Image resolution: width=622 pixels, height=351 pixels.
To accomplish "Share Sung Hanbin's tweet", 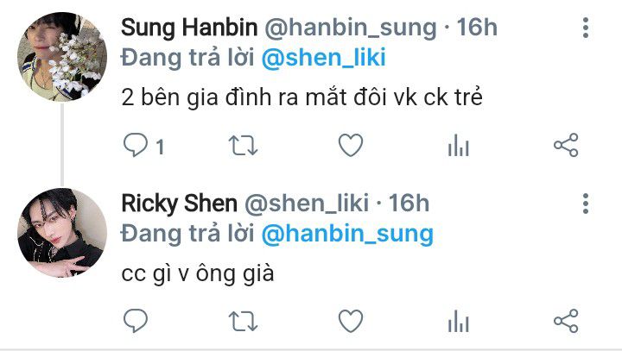I will pos(566,145).
